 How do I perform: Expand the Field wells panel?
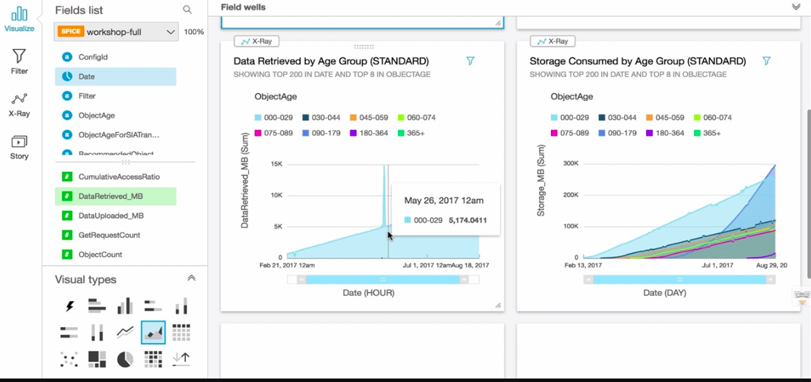[x=796, y=7]
